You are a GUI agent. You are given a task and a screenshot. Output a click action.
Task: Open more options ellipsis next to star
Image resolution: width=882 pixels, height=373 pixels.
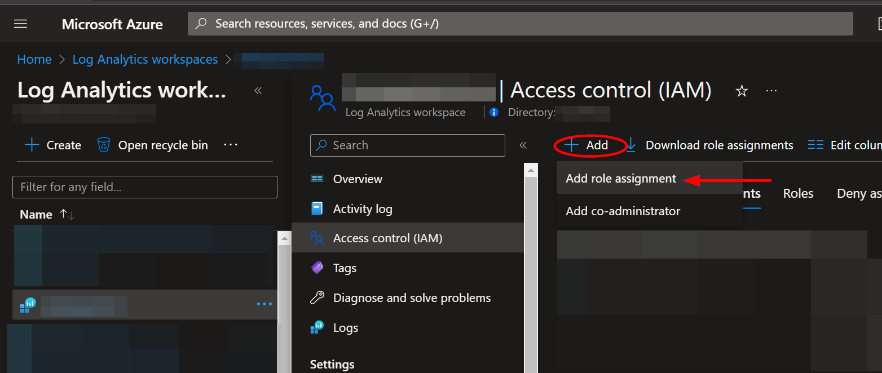pos(771,90)
